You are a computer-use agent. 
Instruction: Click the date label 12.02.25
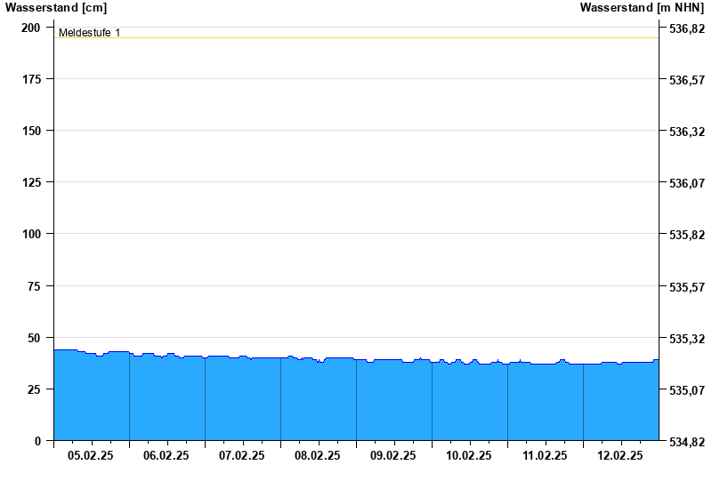tap(619, 456)
